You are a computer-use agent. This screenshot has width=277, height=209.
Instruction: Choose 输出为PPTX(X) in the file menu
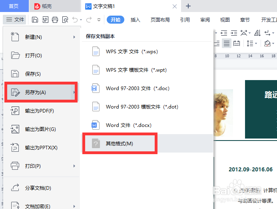pyautogui.click(x=42, y=148)
